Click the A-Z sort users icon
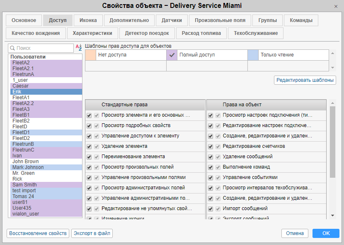Viewport: 344px width, 245px height. point(79,48)
